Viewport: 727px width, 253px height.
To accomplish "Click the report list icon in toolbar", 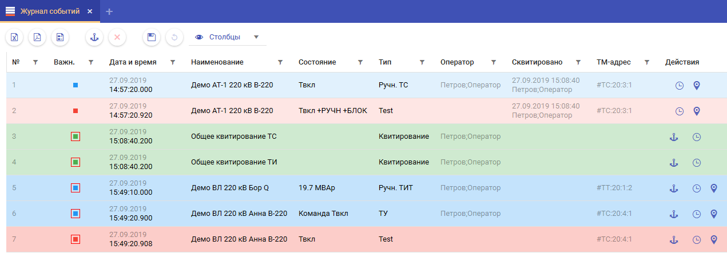I will (x=60, y=37).
